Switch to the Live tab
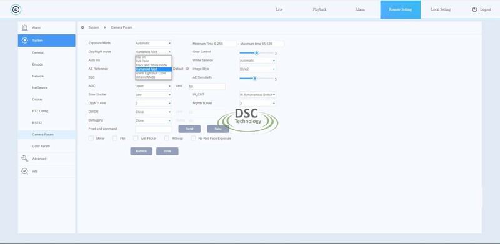The image size is (500, 244). 279,9
